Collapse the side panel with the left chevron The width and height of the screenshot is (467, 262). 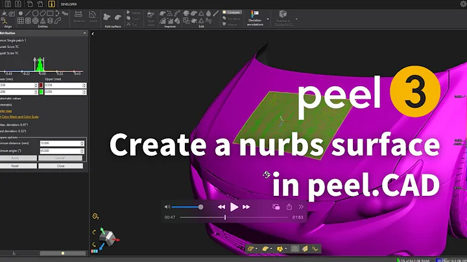point(93,34)
